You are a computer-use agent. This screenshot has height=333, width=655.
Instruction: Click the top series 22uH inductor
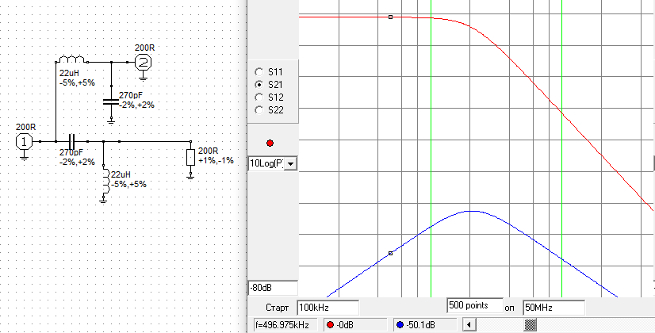pos(72,61)
